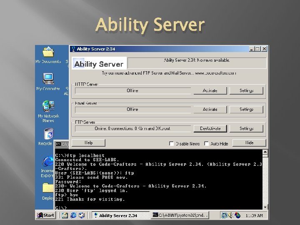Screen dimensions: 300x225
Task: Open My Computer desktop icon
Action: click(x=48, y=82)
